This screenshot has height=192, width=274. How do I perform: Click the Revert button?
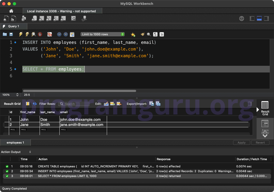(x=260, y=143)
